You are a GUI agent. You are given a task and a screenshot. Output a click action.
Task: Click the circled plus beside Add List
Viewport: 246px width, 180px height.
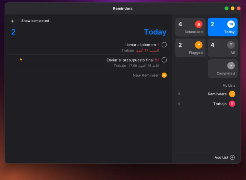pos(232,157)
